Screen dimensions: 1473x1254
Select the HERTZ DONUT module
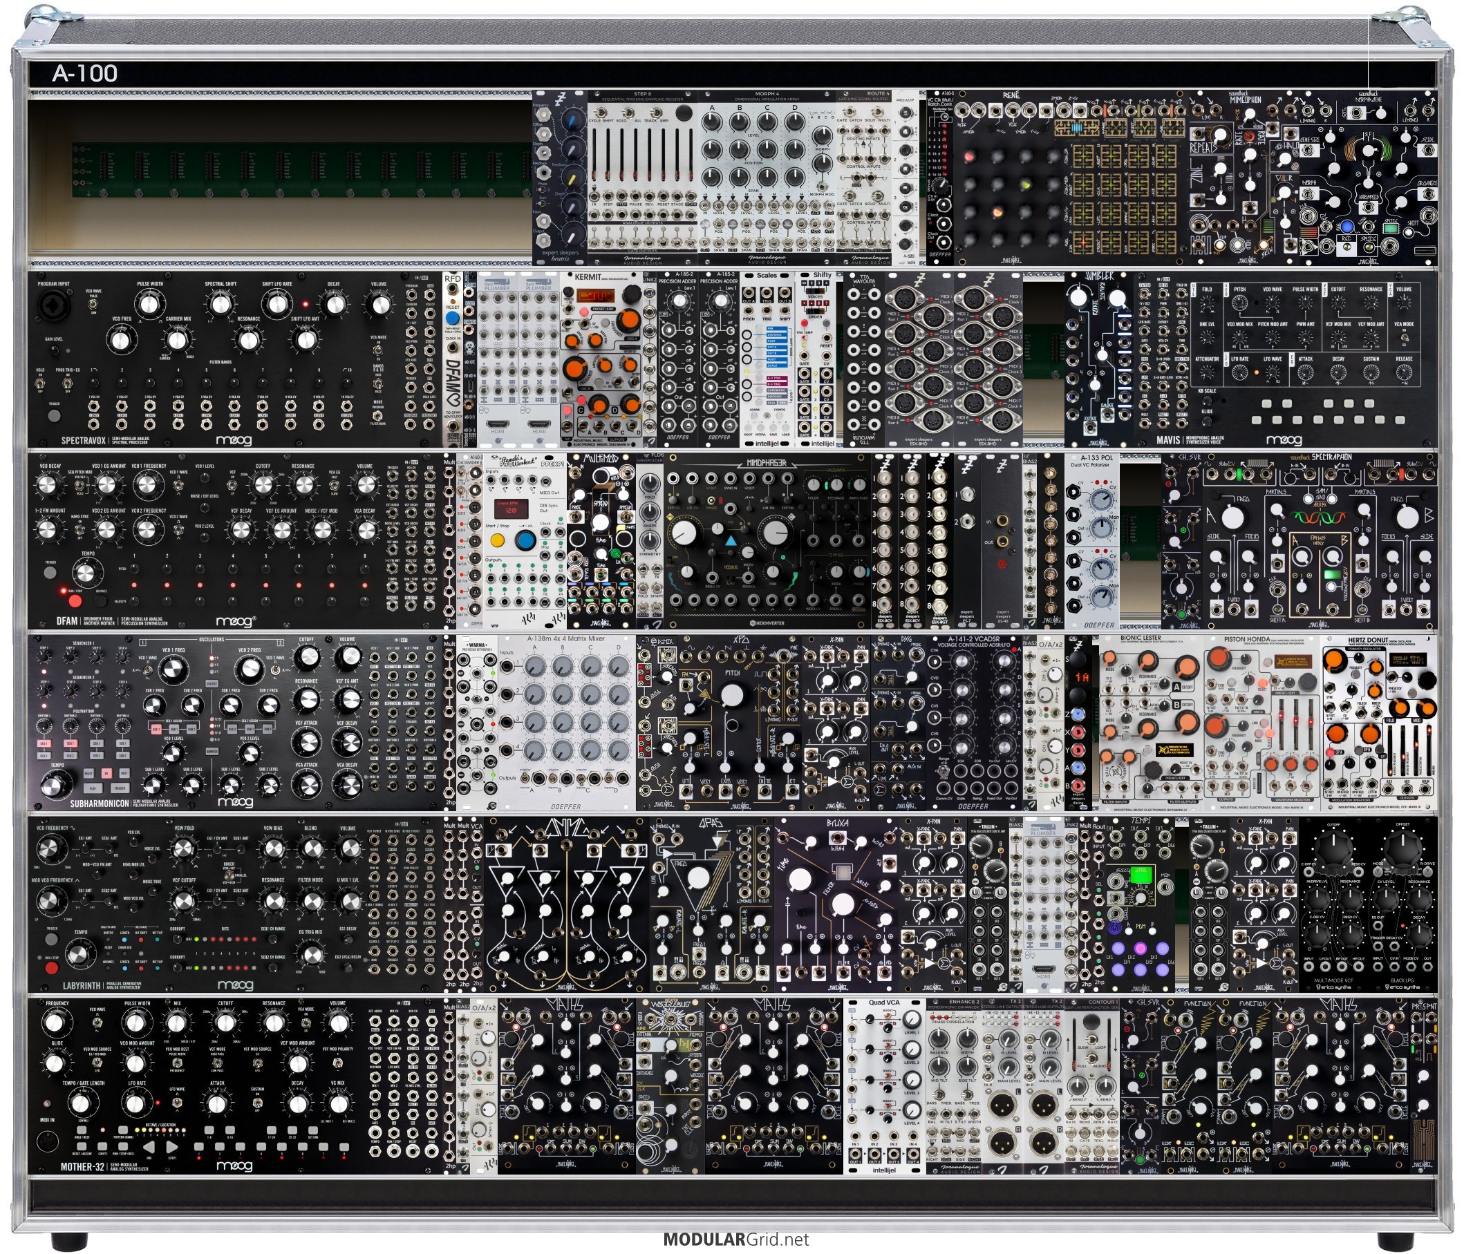(1379, 723)
